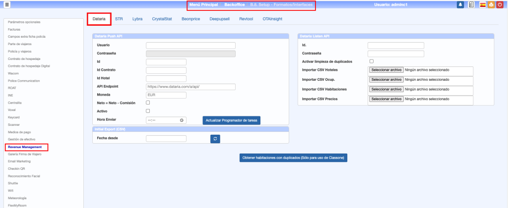Open the OTAInsight tab
This screenshot has height=208, width=508.
pos(273,19)
